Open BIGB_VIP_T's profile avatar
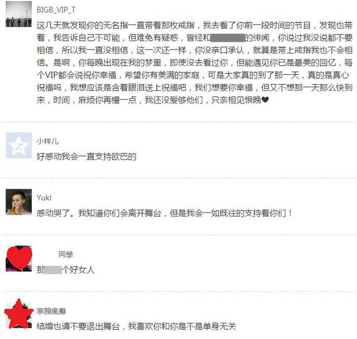Screen dimensions: 357x339 click(x=18, y=14)
